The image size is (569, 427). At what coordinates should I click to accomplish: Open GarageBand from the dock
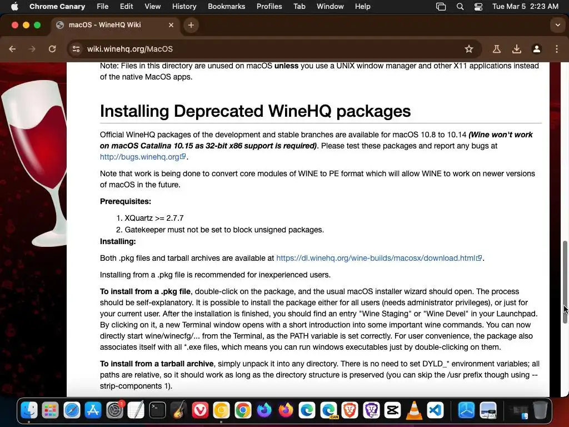[x=179, y=410]
